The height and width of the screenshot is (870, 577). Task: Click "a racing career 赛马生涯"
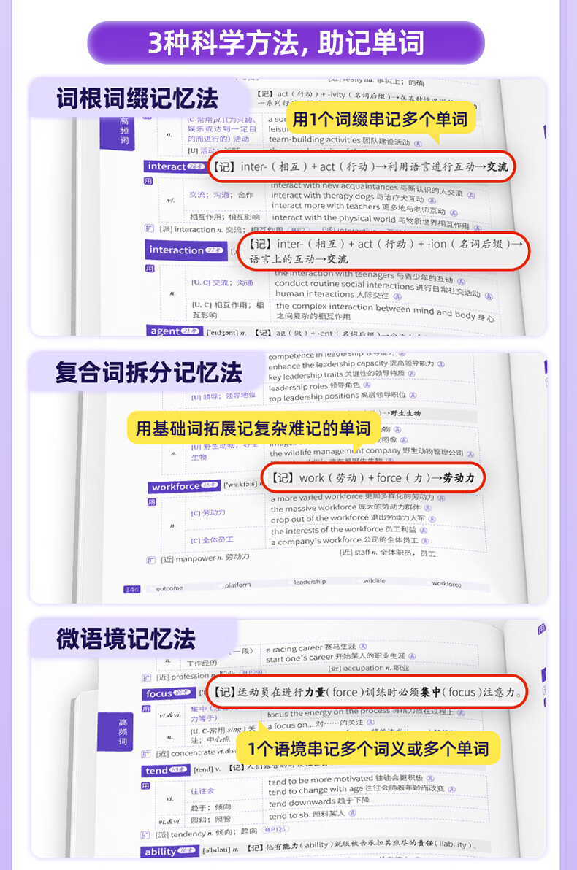316,647
